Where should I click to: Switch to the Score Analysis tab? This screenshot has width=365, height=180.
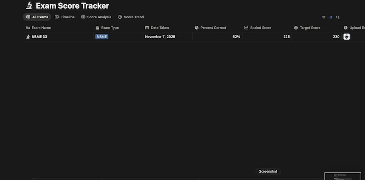coord(96,17)
